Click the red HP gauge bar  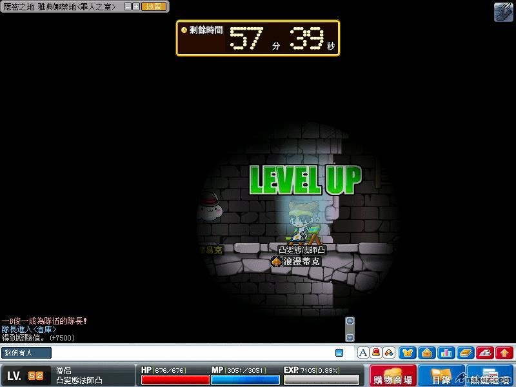[175, 380]
